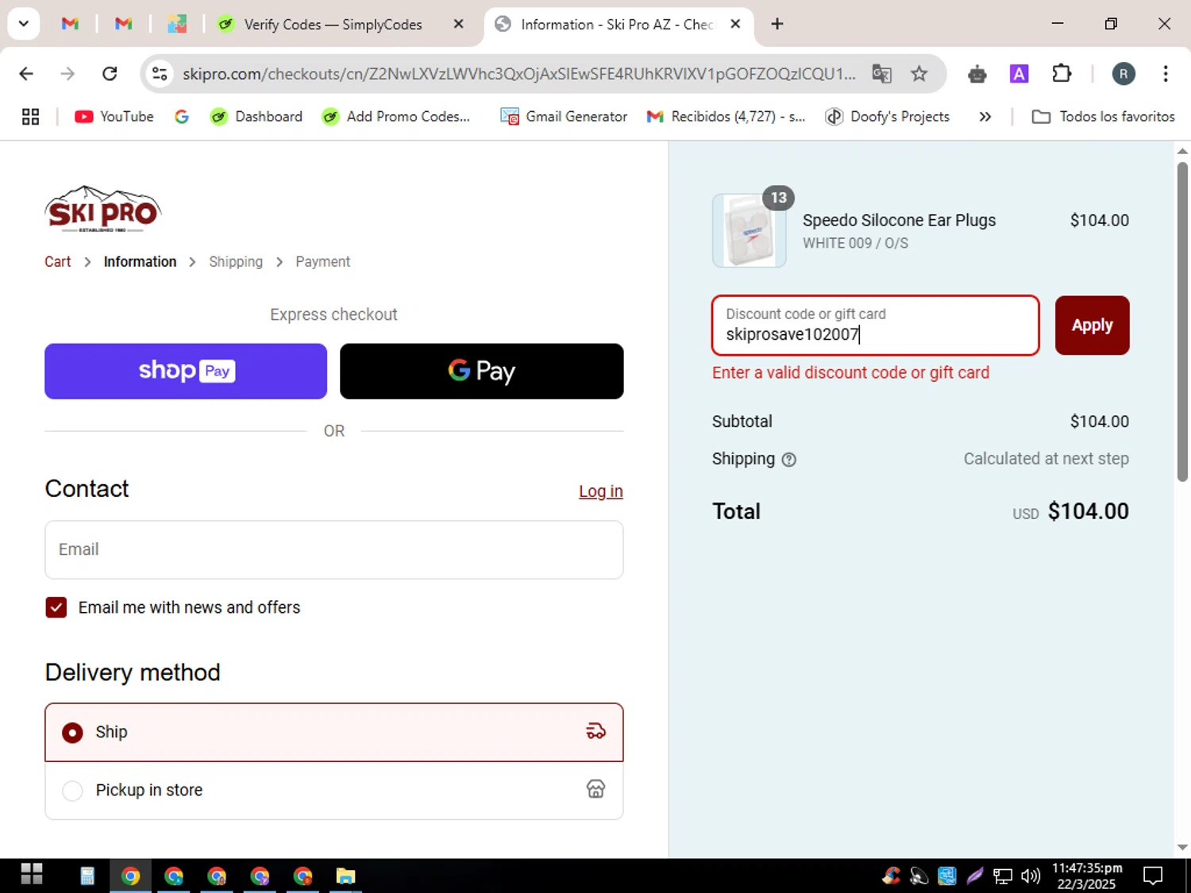The width and height of the screenshot is (1191, 893).
Task: Open Chrome three-dot menu
Action: coord(1165,74)
